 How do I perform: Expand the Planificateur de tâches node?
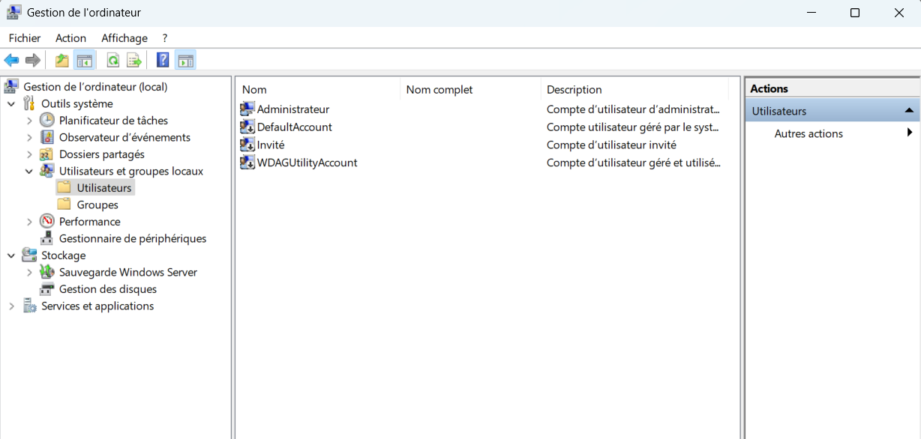coord(29,121)
